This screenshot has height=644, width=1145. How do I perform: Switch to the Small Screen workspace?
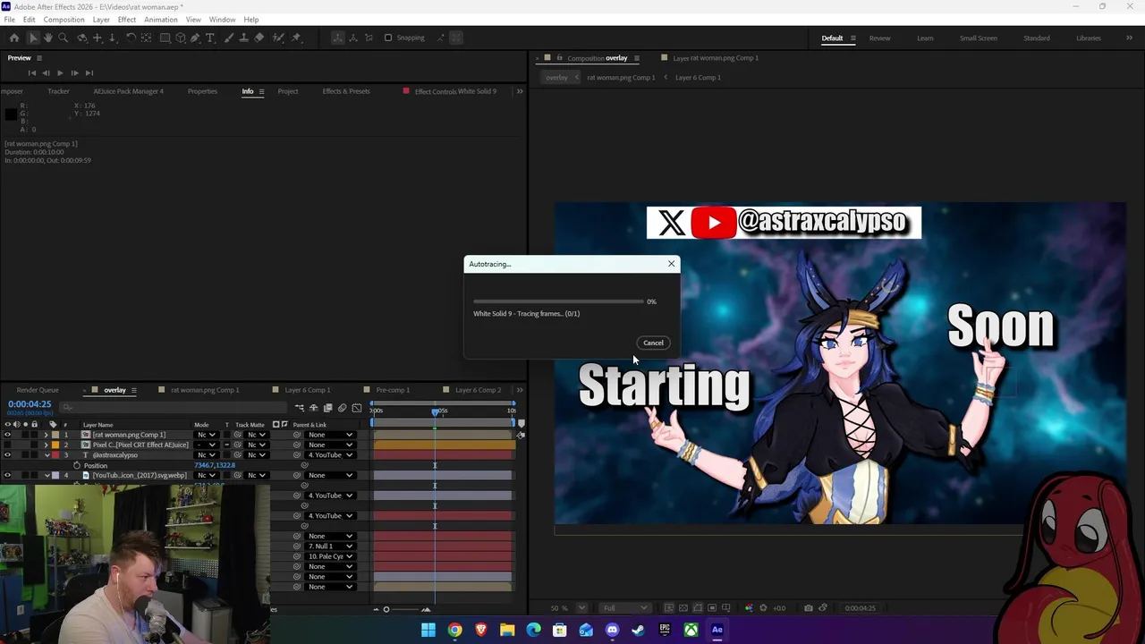point(979,38)
